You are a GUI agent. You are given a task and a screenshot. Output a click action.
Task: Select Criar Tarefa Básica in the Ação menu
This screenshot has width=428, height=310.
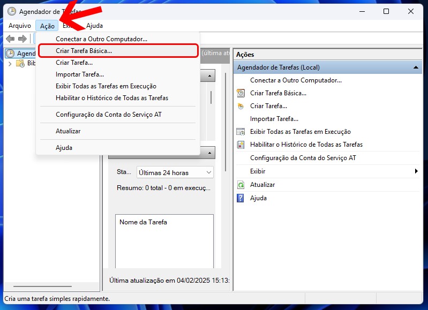click(118, 51)
